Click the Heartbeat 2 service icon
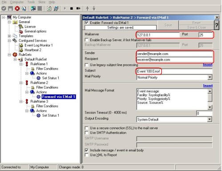The width and height of the screenshot is (222, 171). [21, 50]
